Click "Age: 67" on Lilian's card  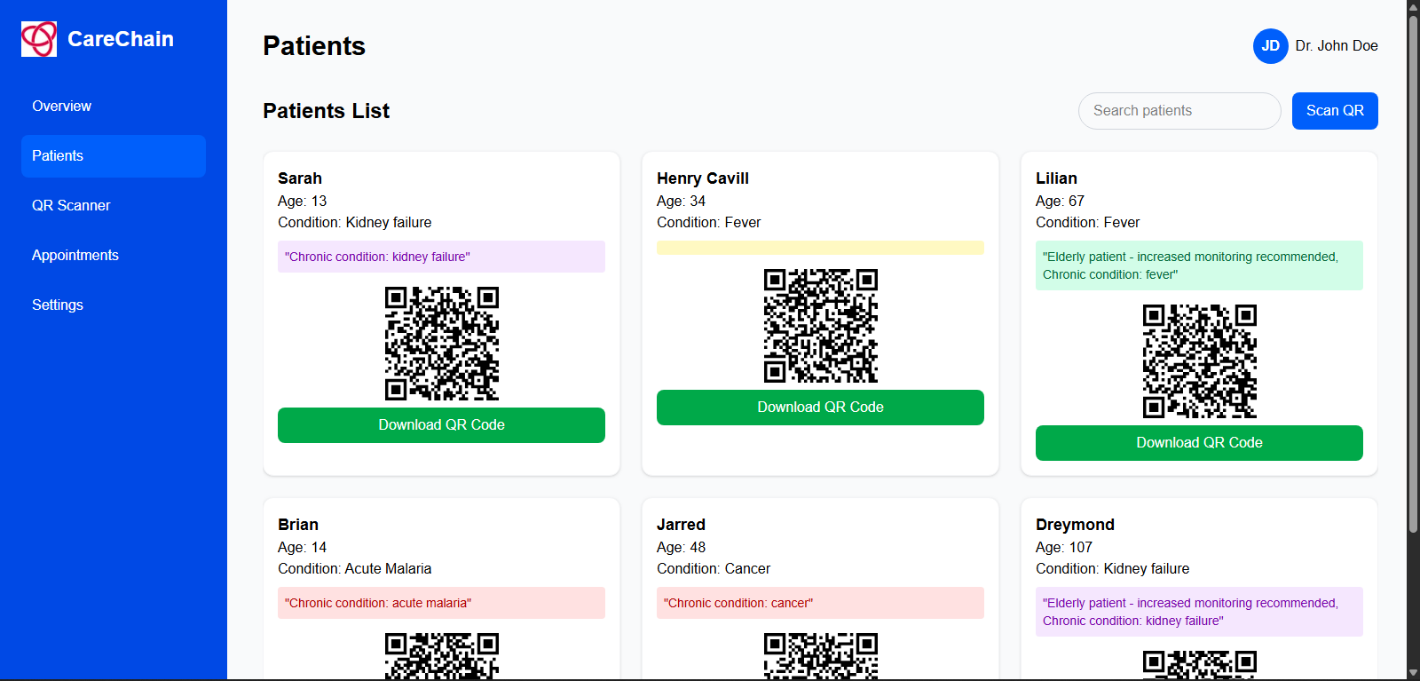tap(1061, 202)
